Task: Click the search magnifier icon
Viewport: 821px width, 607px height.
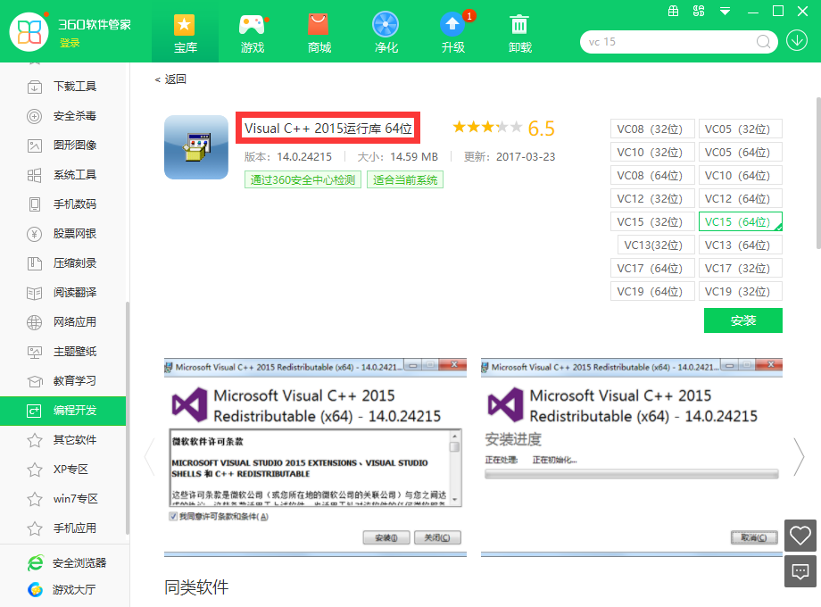Action: (x=764, y=41)
